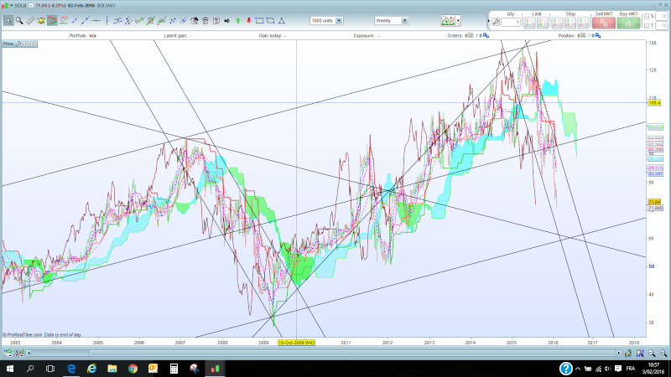Image resolution: width=671 pixels, height=377 pixels.
Task: Click the Buy MKT button
Action: (628, 23)
